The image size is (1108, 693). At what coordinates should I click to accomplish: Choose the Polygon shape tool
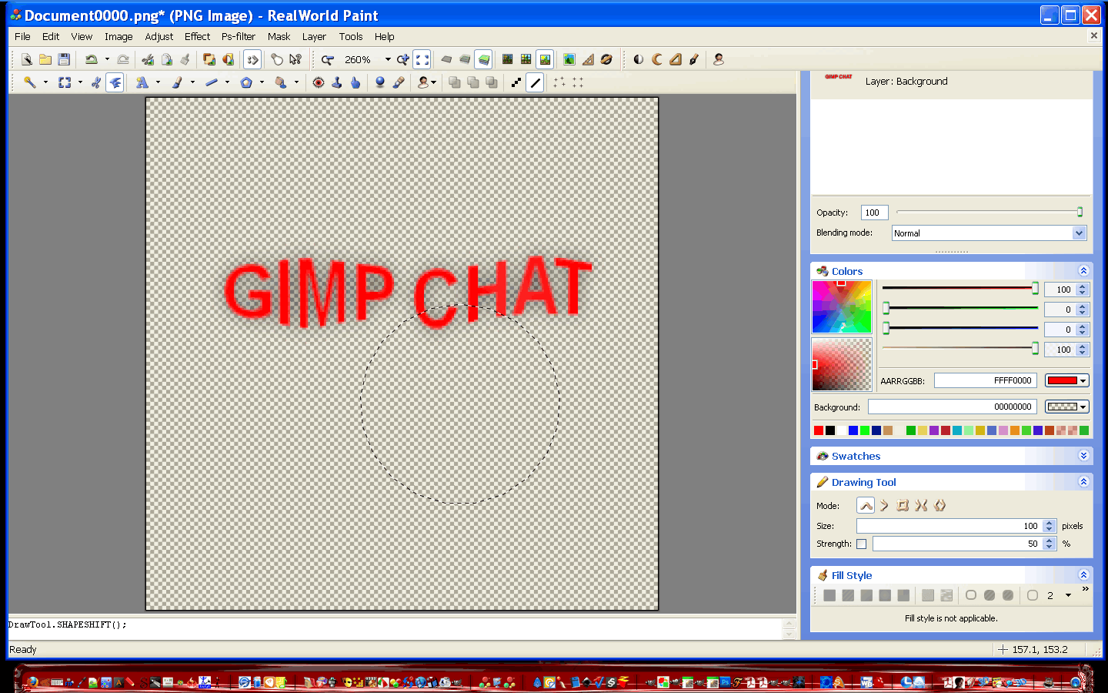[x=246, y=82]
